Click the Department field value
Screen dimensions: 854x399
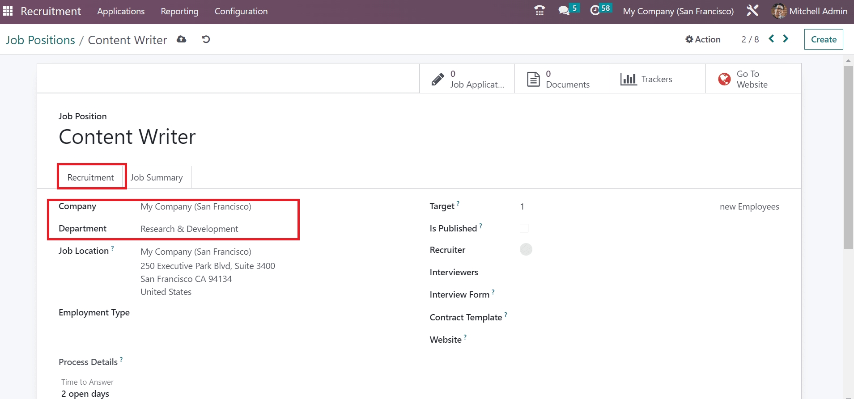click(189, 229)
